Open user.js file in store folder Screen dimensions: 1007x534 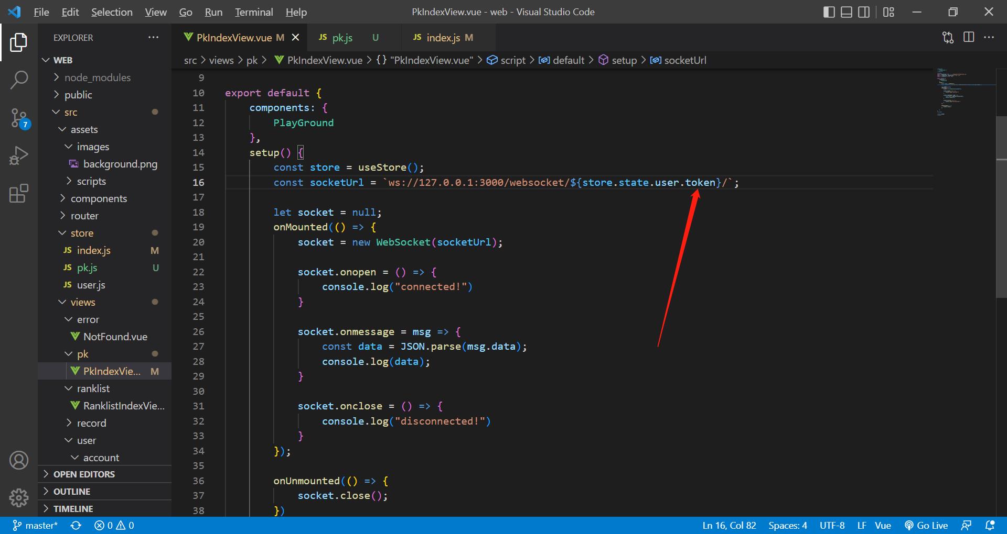tap(91, 285)
